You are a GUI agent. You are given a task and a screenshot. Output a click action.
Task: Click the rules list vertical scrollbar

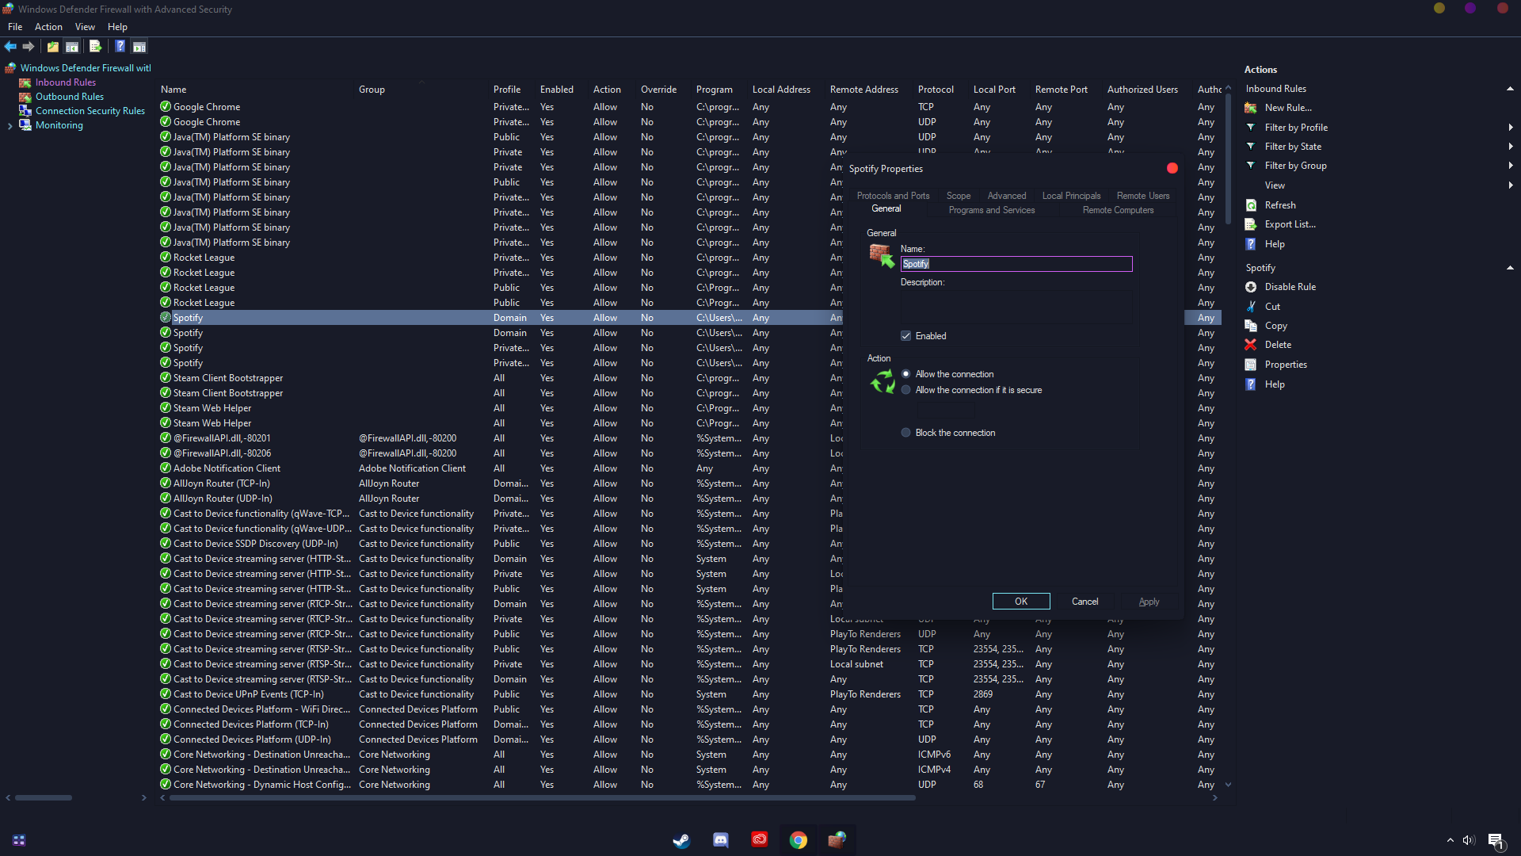(1228, 159)
